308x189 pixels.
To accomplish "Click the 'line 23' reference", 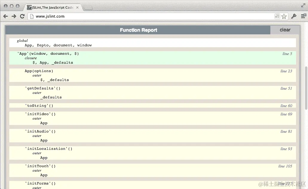I will [286, 71].
